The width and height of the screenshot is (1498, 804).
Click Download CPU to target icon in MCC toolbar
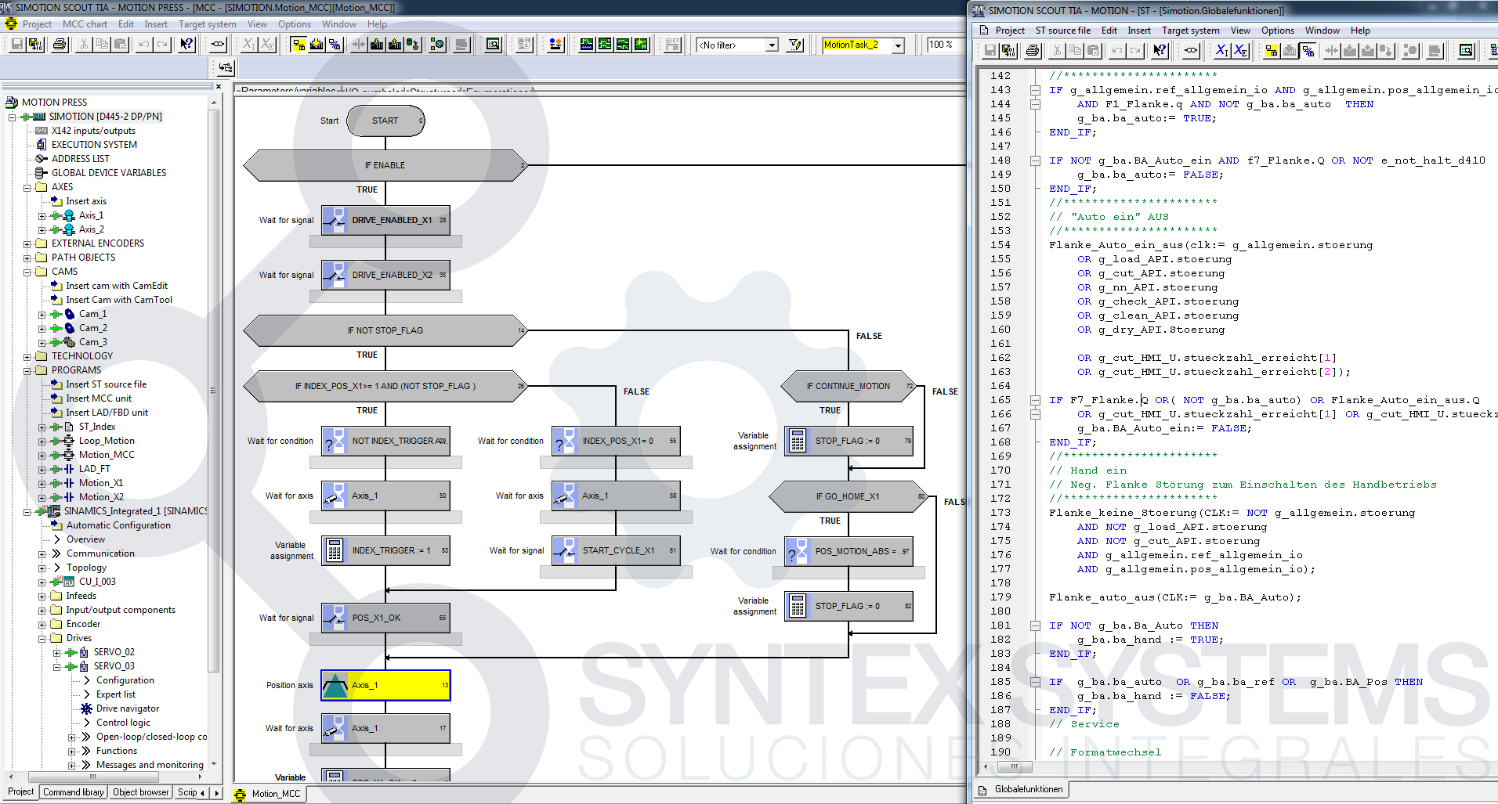(377, 45)
